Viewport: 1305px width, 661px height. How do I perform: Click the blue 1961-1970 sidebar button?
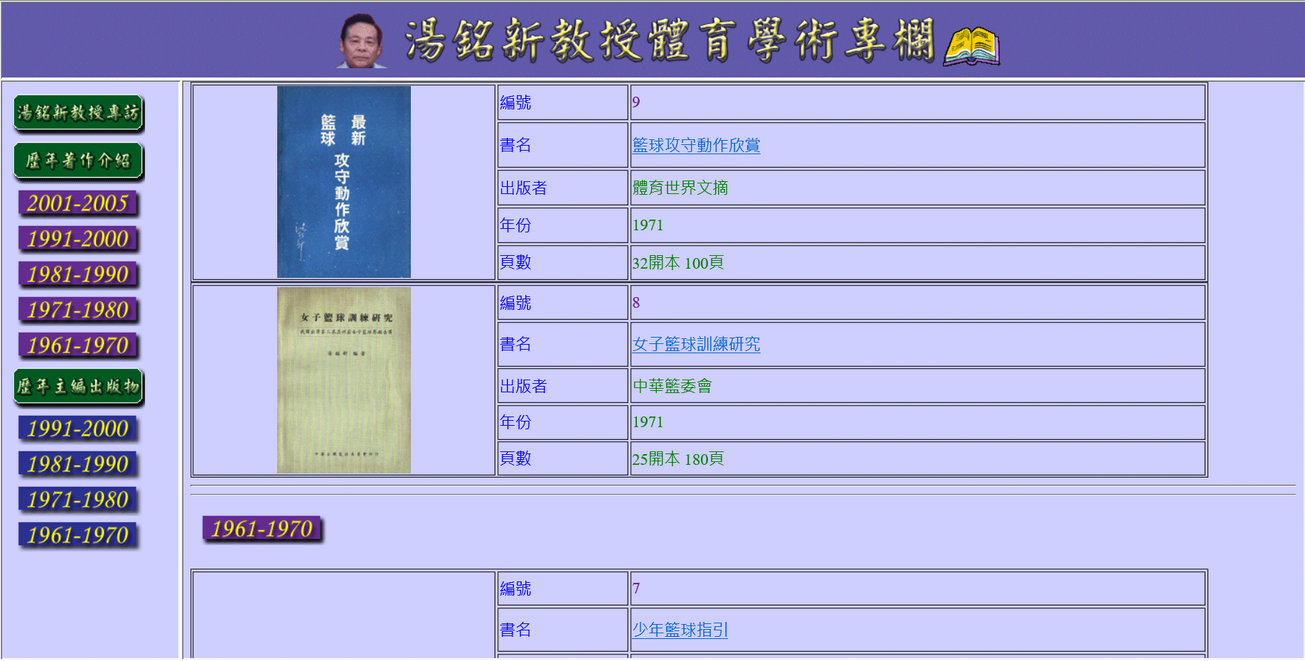[78, 536]
